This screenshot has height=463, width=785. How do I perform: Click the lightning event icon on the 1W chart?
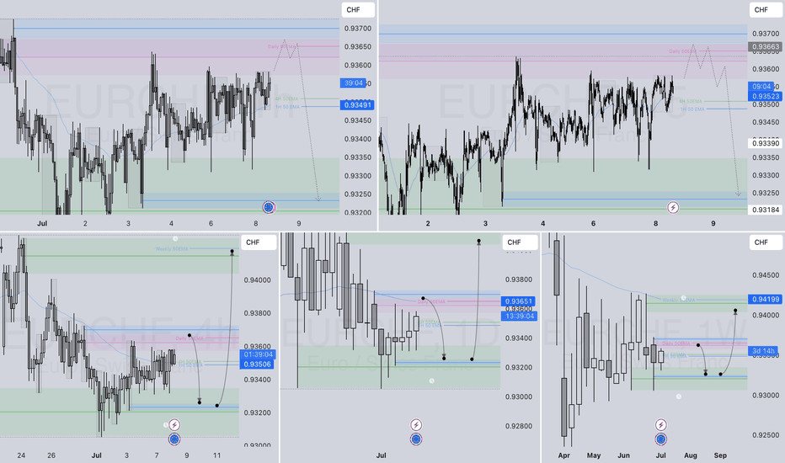click(661, 425)
